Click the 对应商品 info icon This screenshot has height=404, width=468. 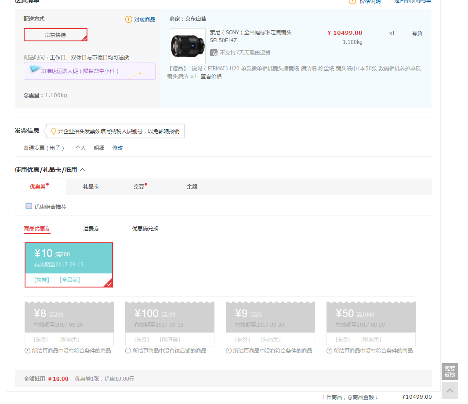129,19
